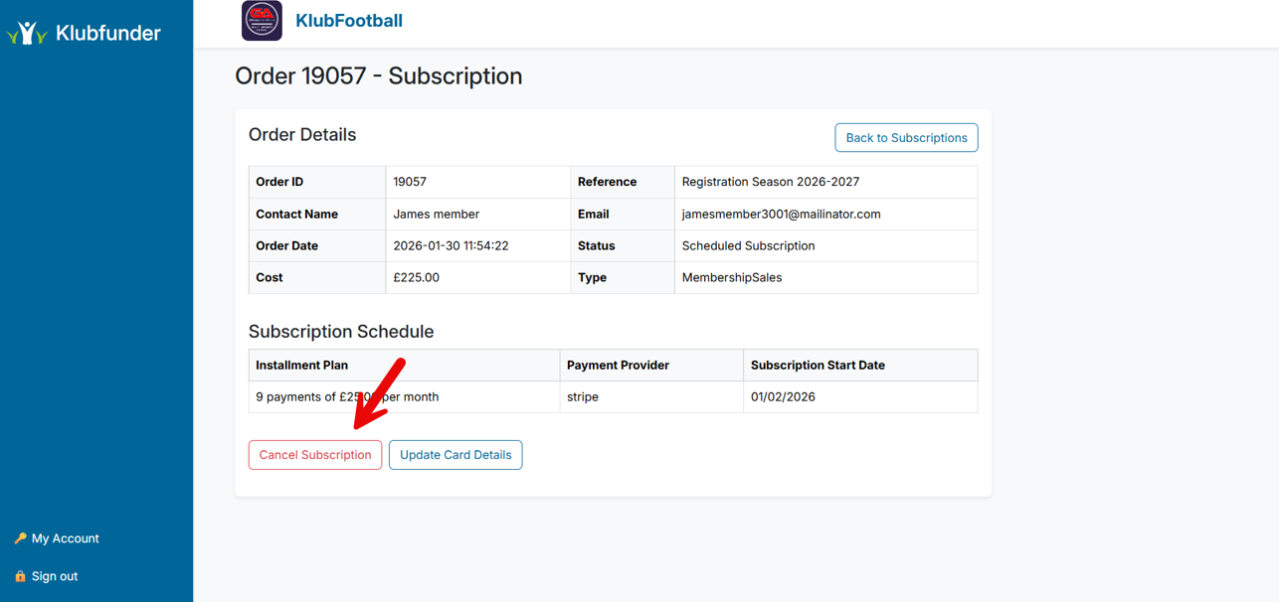Click the KlubFootball club badge icon
Image resolution: width=1279 pixels, height=602 pixels.
coord(262,21)
